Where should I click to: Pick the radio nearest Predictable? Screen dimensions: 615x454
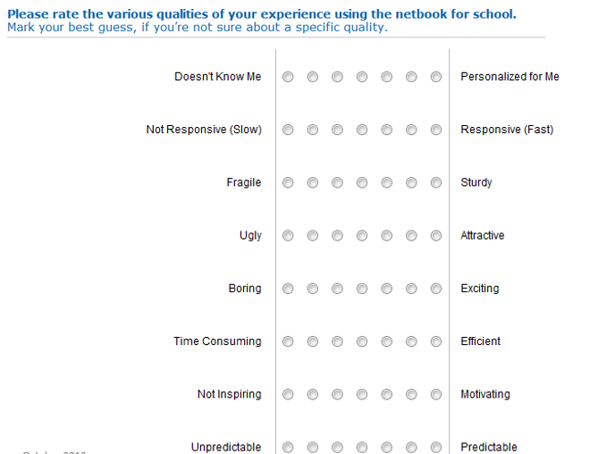[436, 448]
